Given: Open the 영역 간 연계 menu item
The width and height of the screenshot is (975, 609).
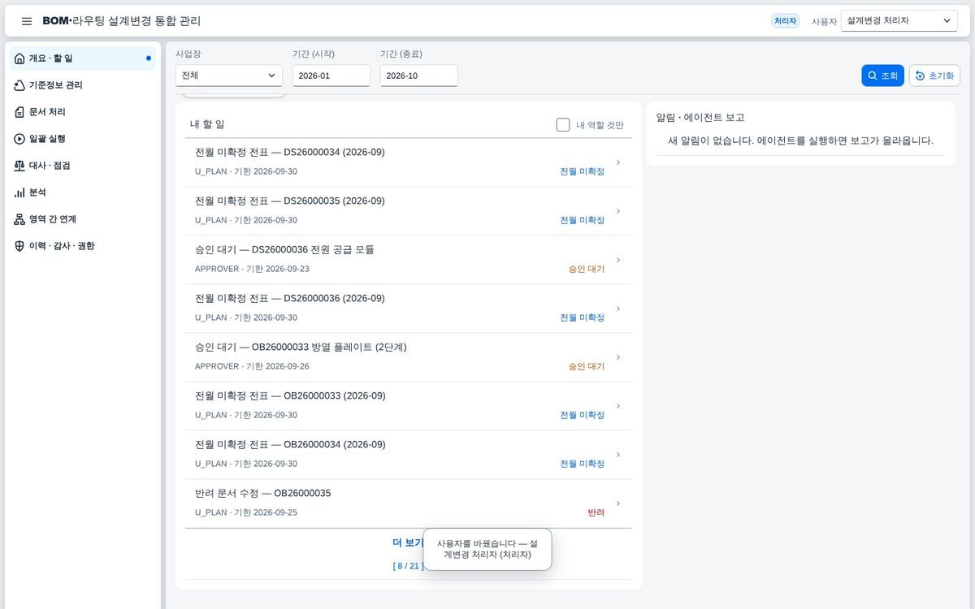Looking at the screenshot, I should 84,219.
